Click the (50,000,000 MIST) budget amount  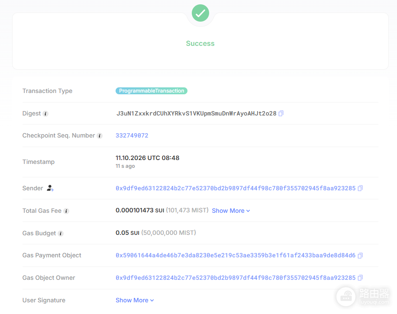click(x=168, y=233)
